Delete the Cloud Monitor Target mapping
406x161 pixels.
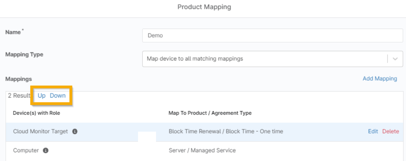[x=390, y=132]
